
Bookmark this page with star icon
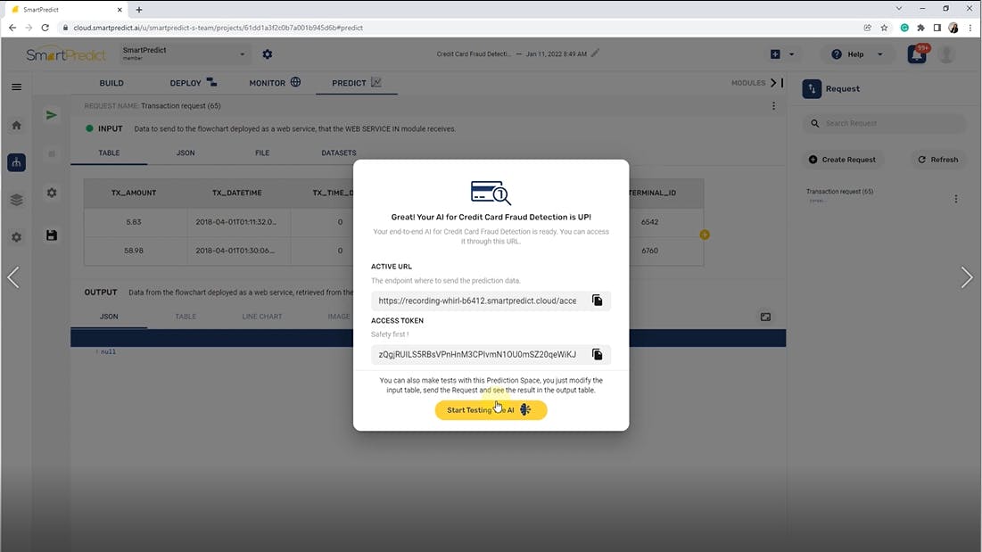[x=884, y=28]
